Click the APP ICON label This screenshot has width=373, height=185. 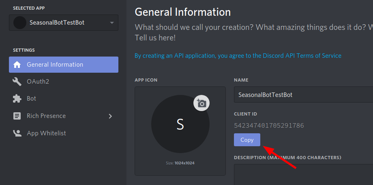point(146,80)
